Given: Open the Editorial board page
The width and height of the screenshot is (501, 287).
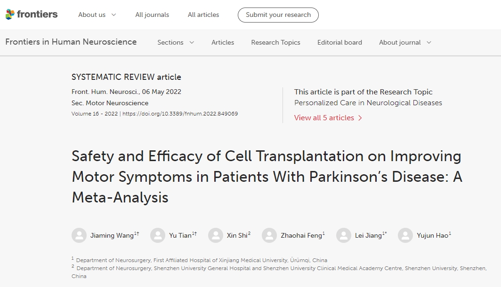Looking at the screenshot, I should 339,42.
